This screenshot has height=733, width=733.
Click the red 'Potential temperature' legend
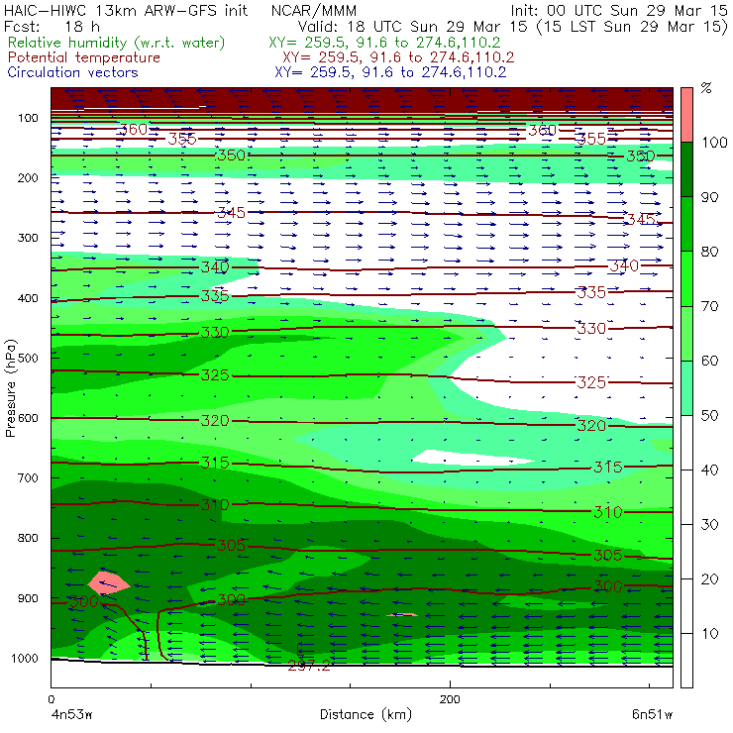click(x=84, y=57)
